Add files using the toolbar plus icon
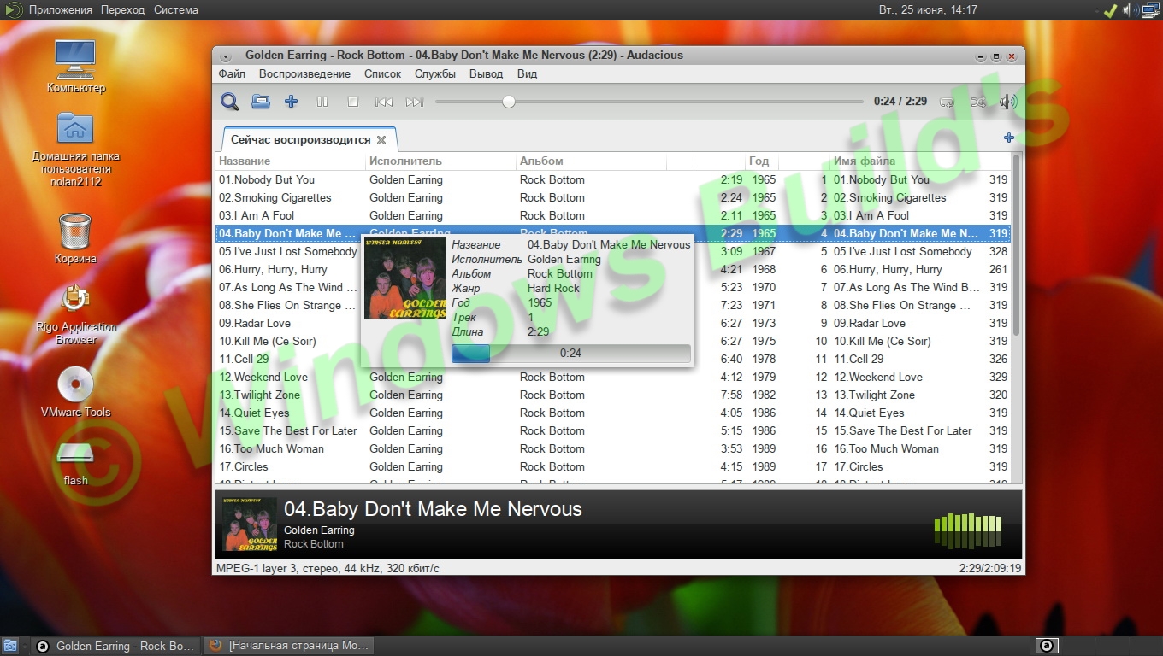Viewport: 1163px width, 656px height. [x=292, y=102]
